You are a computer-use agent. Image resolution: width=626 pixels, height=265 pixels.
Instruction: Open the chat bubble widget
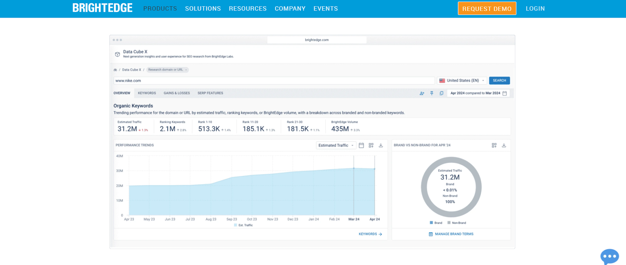click(x=610, y=257)
